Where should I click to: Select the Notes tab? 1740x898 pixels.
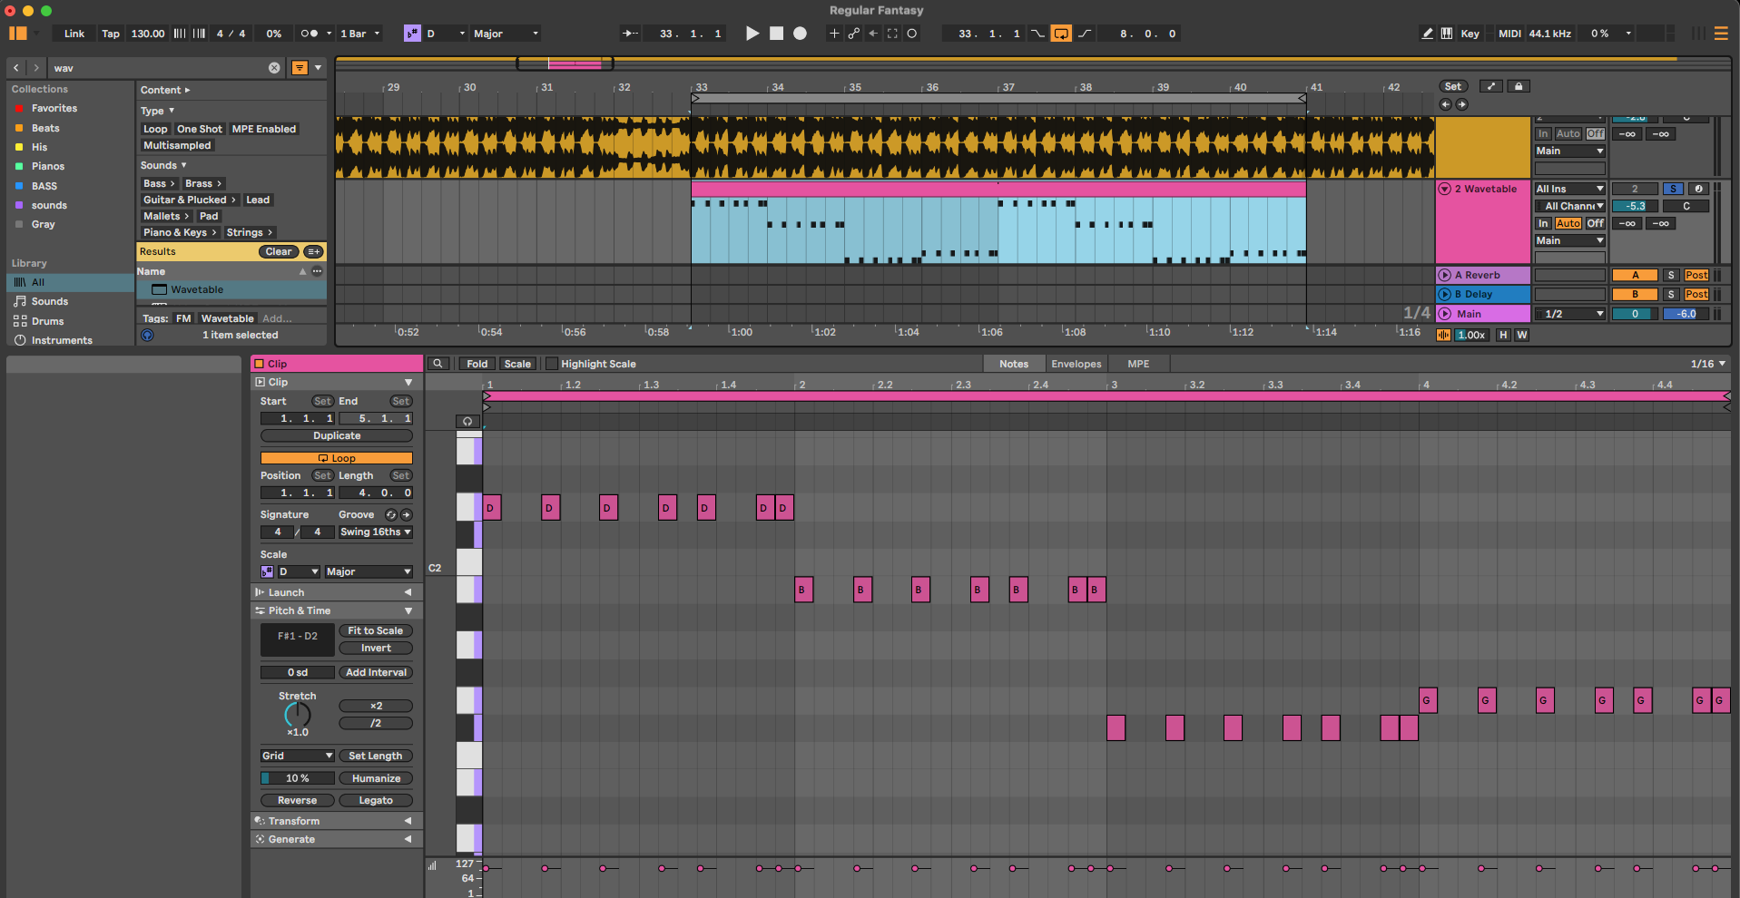[1014, 364]
